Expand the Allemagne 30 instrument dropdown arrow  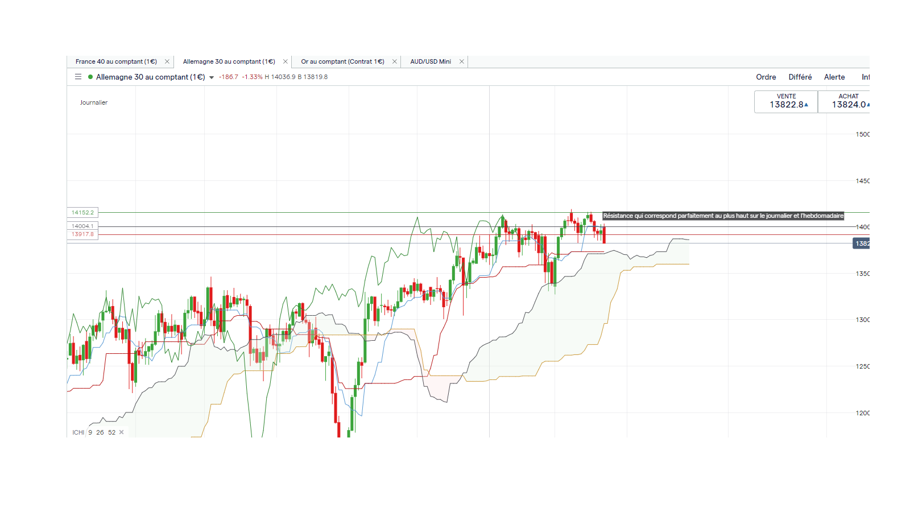212,77
